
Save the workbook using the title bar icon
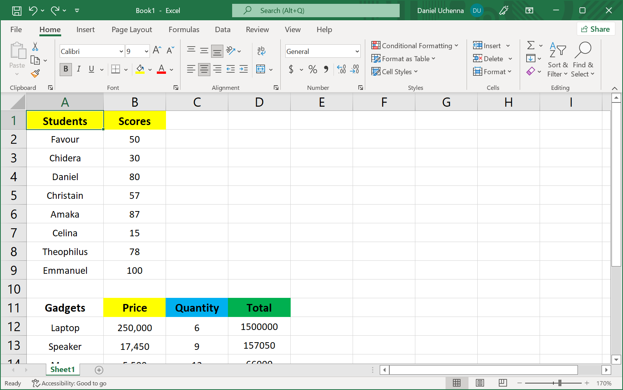17,11
